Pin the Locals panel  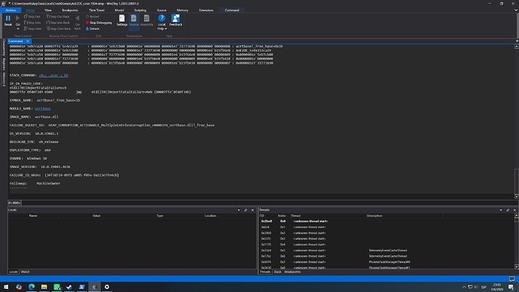click(x=246, y=210)
